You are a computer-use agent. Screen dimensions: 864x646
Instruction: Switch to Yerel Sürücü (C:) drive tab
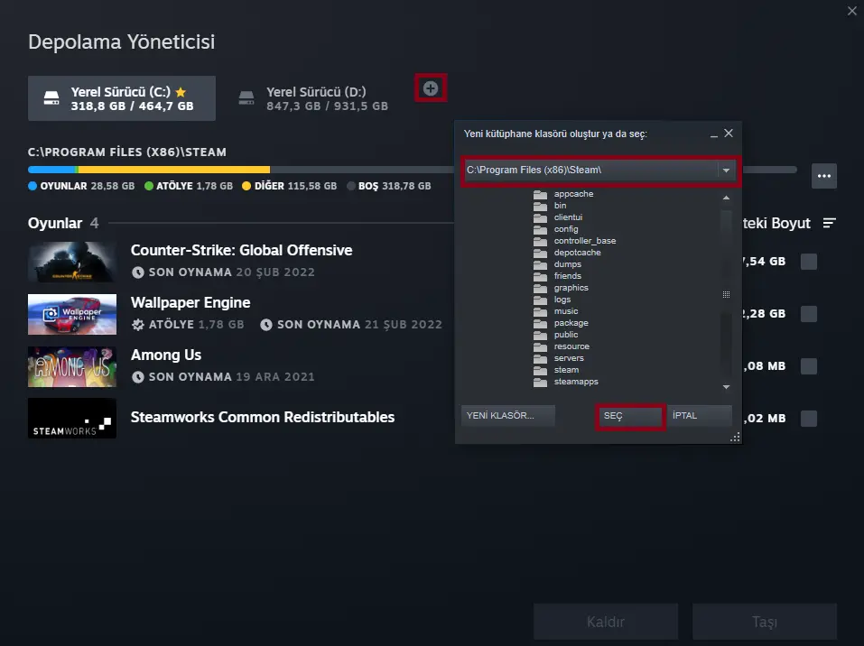click(122, 98)
